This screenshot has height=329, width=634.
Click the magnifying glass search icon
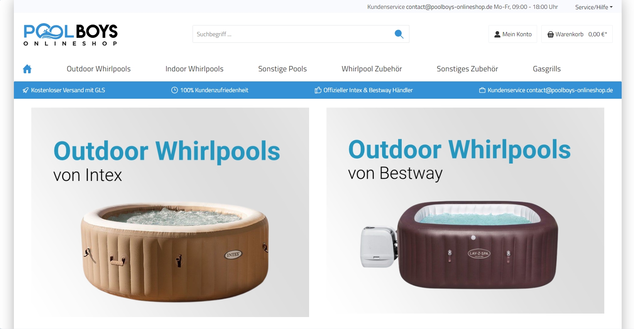pos(399,34)
